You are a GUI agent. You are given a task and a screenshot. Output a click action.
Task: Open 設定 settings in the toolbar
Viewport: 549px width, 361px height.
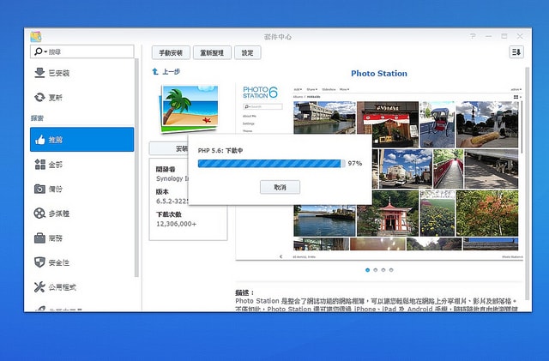coord(247,52)
